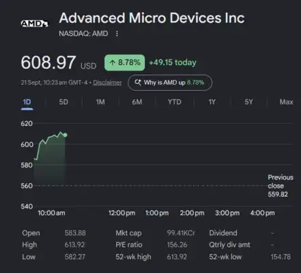Screen dimensions: 301x273
Task: Click the 10:00 am axis label
Action: tap(51, 213)
